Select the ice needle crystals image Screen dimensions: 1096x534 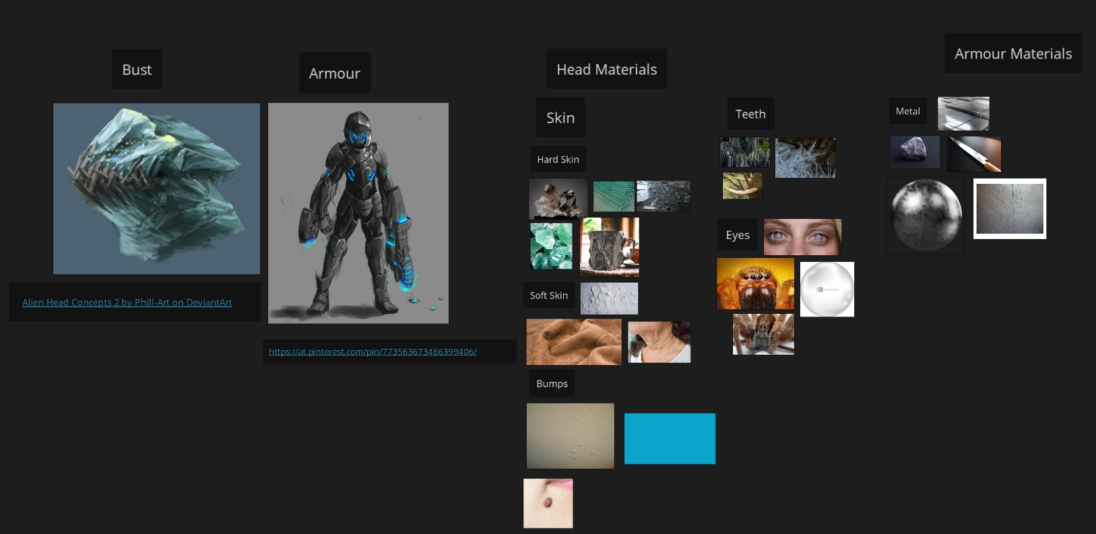(x=805, y=158)
